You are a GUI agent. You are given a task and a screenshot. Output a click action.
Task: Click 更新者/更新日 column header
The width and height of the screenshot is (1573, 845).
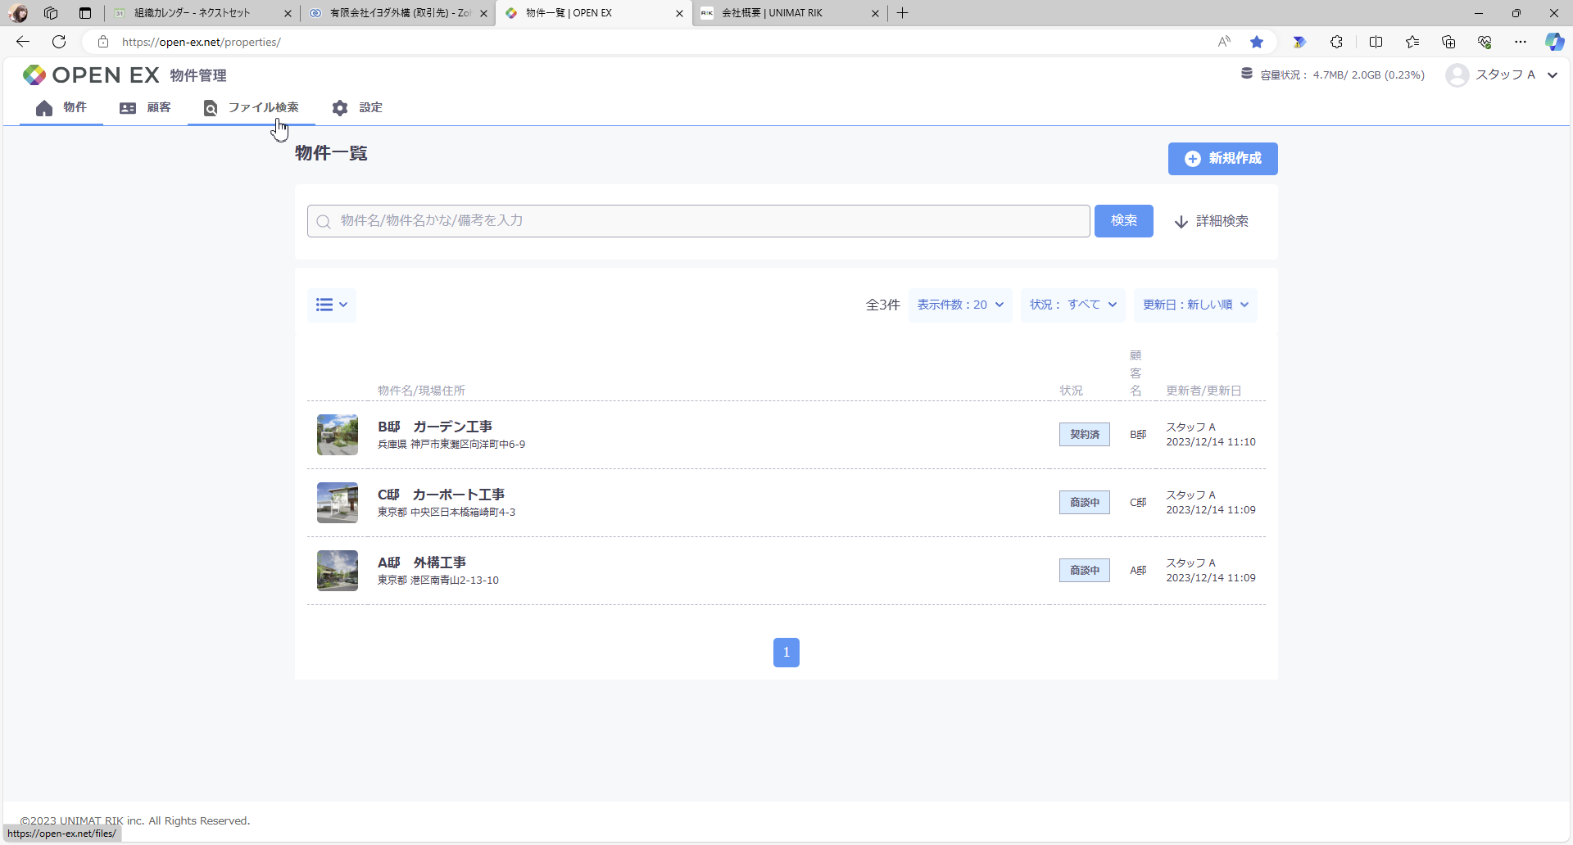(x=1204, y=391)
